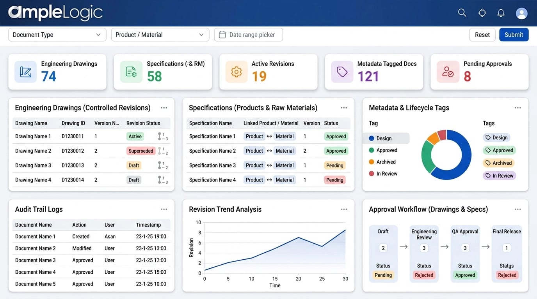Click Product chip for Specification Name 1

tap(254, 136)
